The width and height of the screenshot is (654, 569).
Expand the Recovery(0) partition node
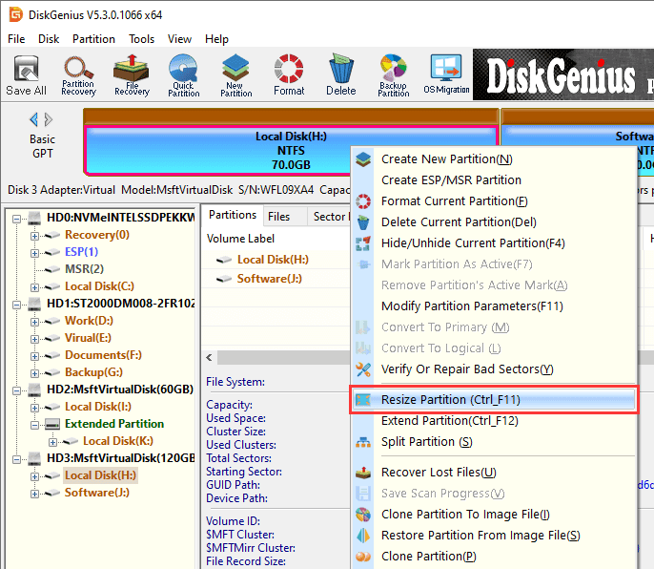[35, 235]
